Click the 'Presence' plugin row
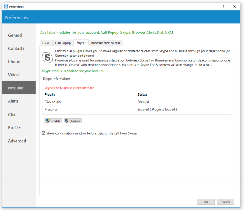This screenshot has width=244, height=210. (x=137, y=110)
